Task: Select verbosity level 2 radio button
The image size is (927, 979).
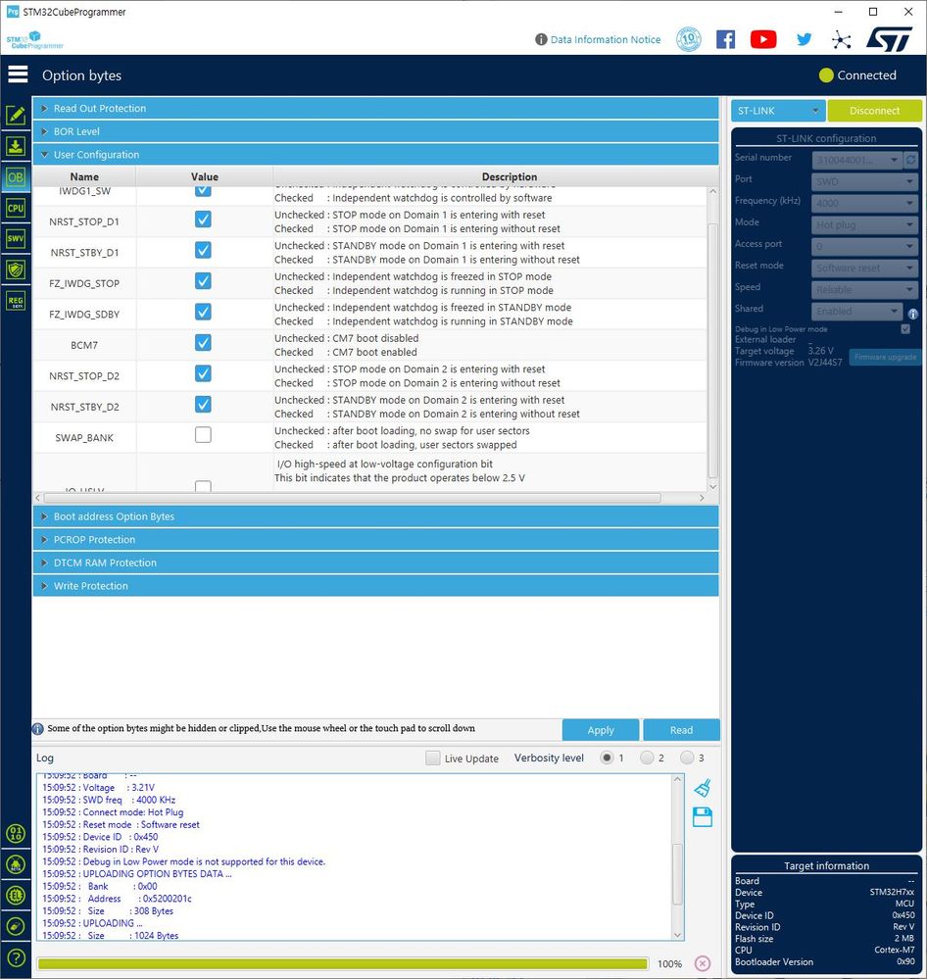Action: [647, 758]
